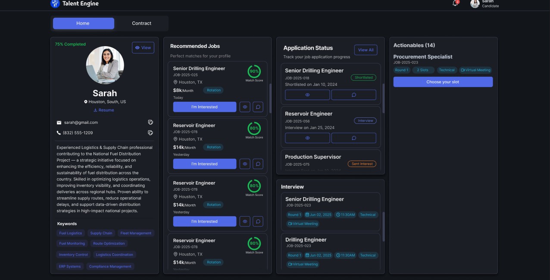Open chat for Senior Drilling Engineer recommended job
Screen dimensions: 550x280
tap(258, 107)
